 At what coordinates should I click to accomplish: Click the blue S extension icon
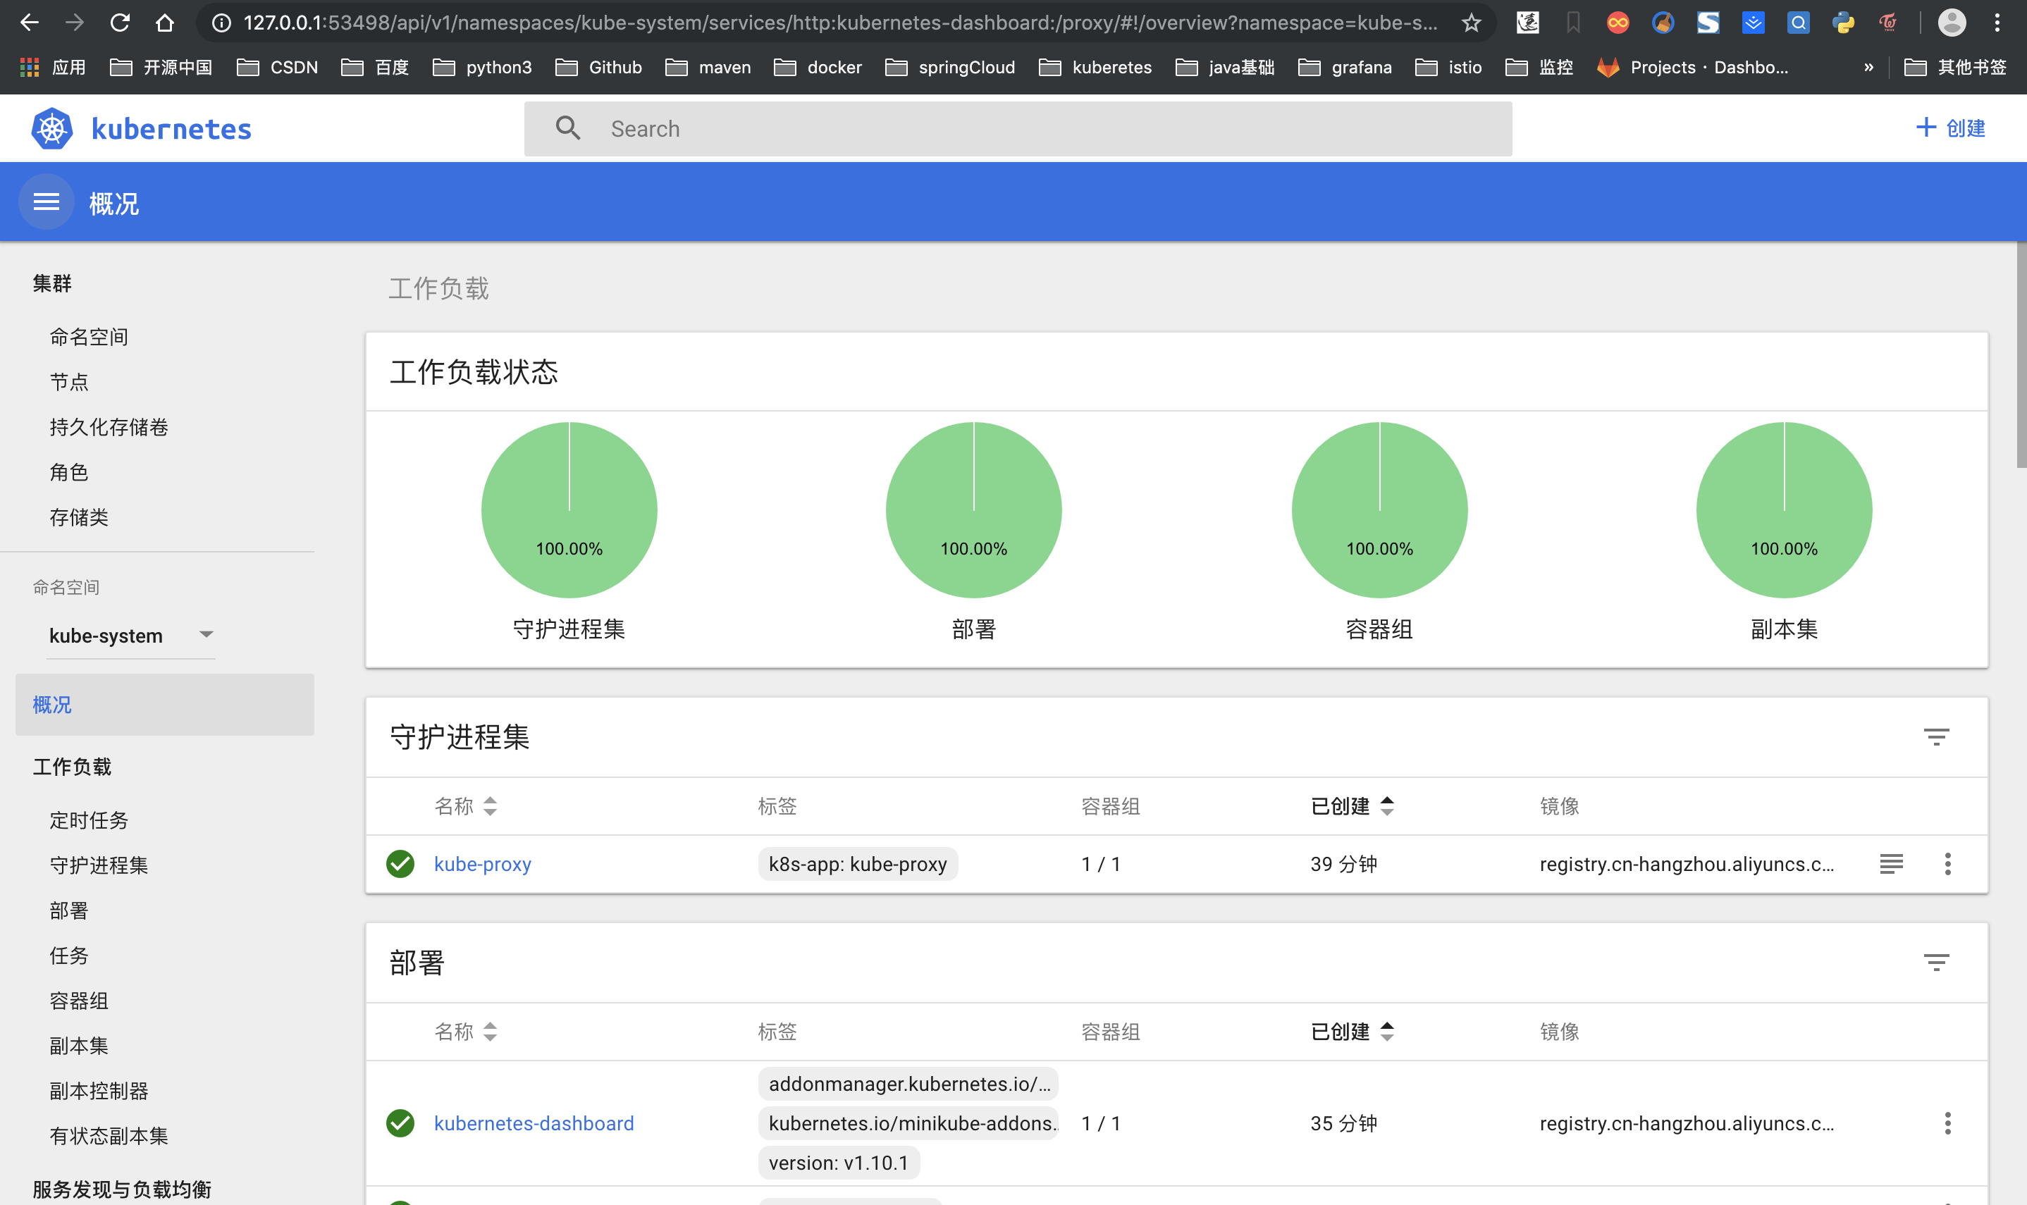(x=1708, y=23)
